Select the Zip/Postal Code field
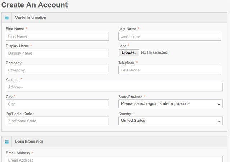Image resolution: width=230 pixels, height=162 pixels. tap(57, 121)
